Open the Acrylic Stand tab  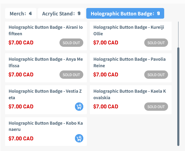pyautogui.click(x=61, y=13)
